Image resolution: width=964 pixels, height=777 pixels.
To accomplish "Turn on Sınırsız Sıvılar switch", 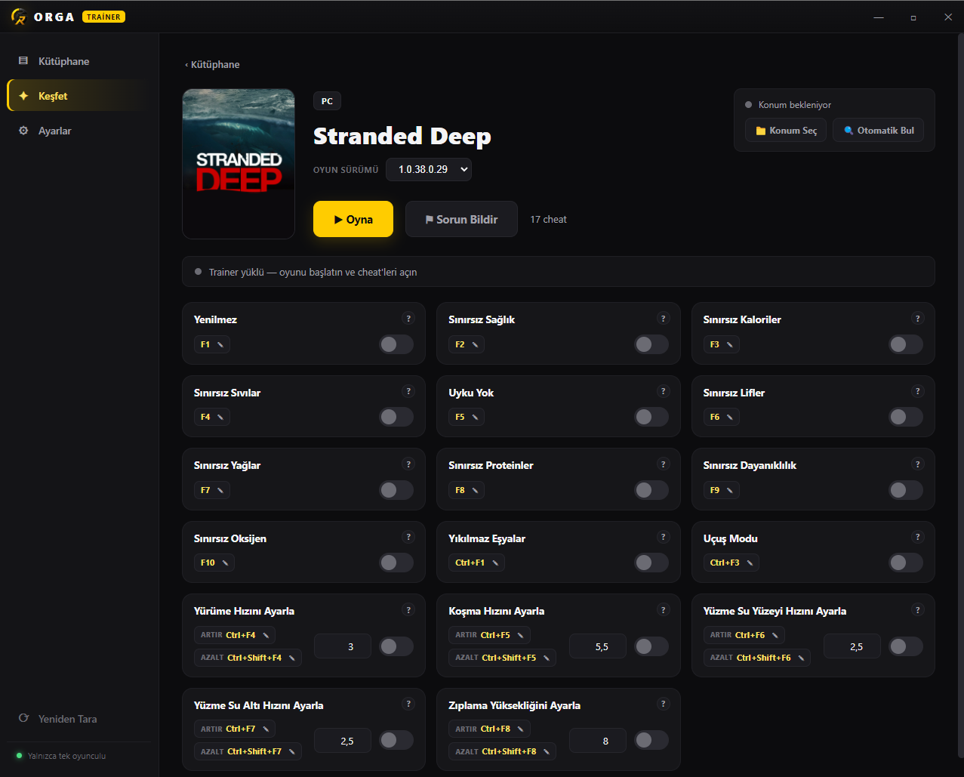I will (x=396, y=417).
